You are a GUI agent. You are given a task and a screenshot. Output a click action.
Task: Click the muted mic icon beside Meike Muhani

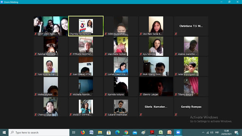(x=36, y=94)
